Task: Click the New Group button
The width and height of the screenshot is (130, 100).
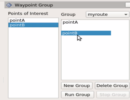Action: [77, 86]
